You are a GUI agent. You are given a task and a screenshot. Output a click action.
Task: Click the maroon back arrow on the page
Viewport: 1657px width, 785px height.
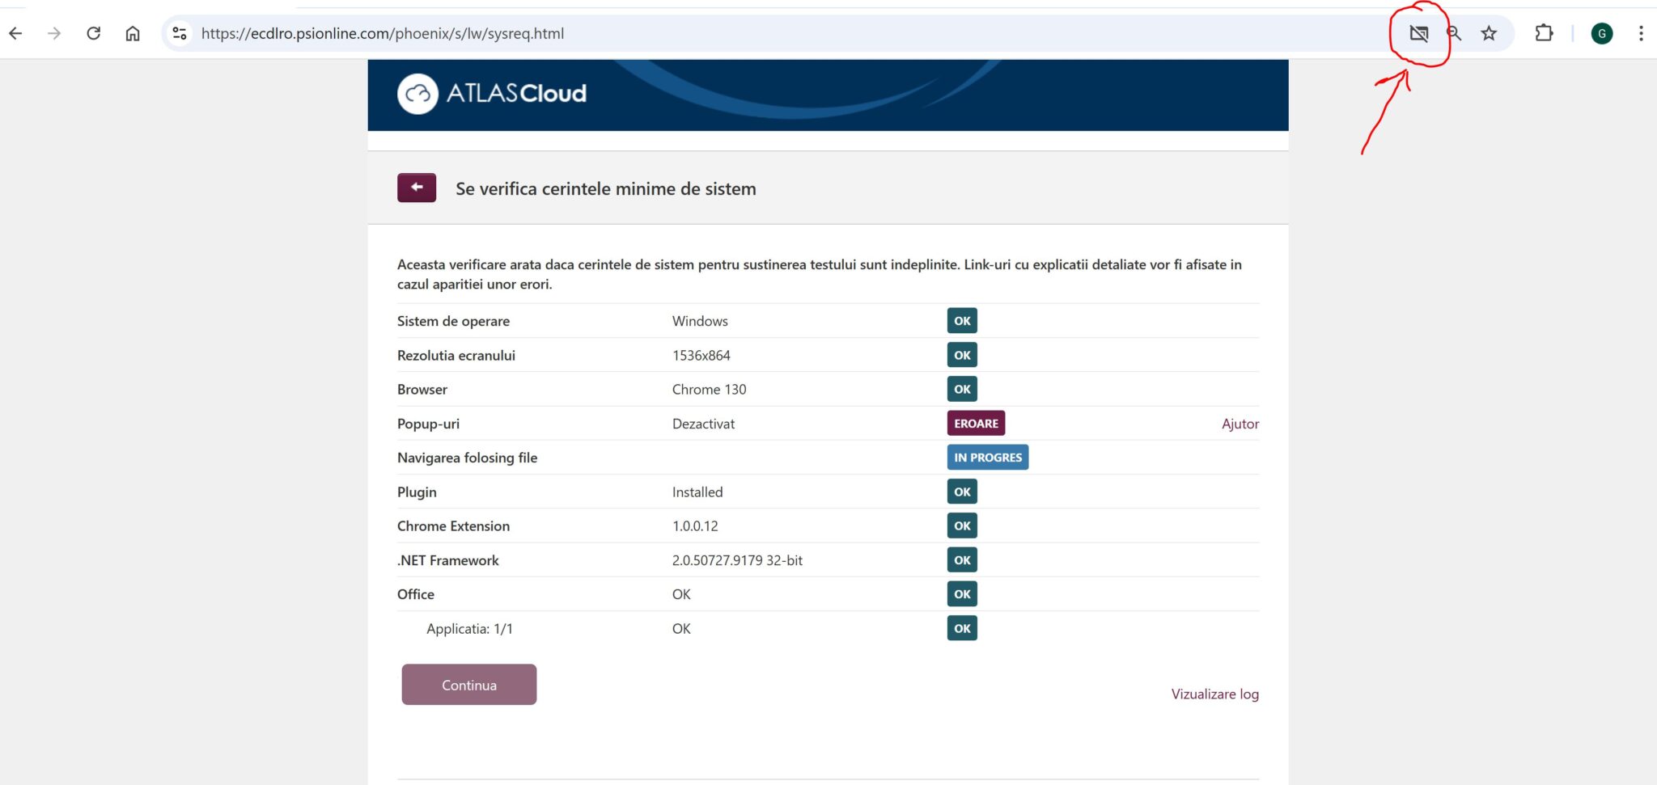416,187
